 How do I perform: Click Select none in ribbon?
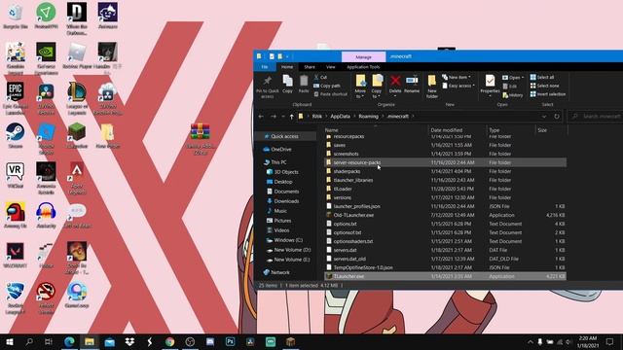coord(545,86)
